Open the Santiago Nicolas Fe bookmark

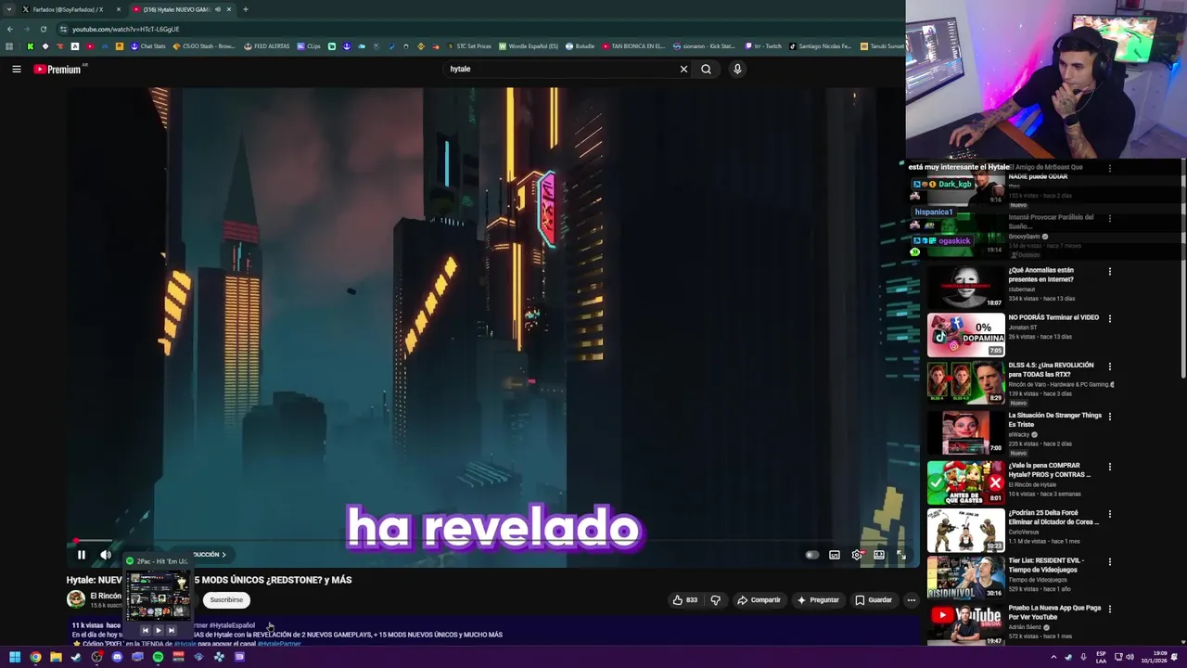click(821, 46)
